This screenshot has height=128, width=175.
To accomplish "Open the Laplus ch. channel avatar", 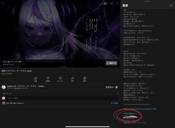I will click(4, 87).
